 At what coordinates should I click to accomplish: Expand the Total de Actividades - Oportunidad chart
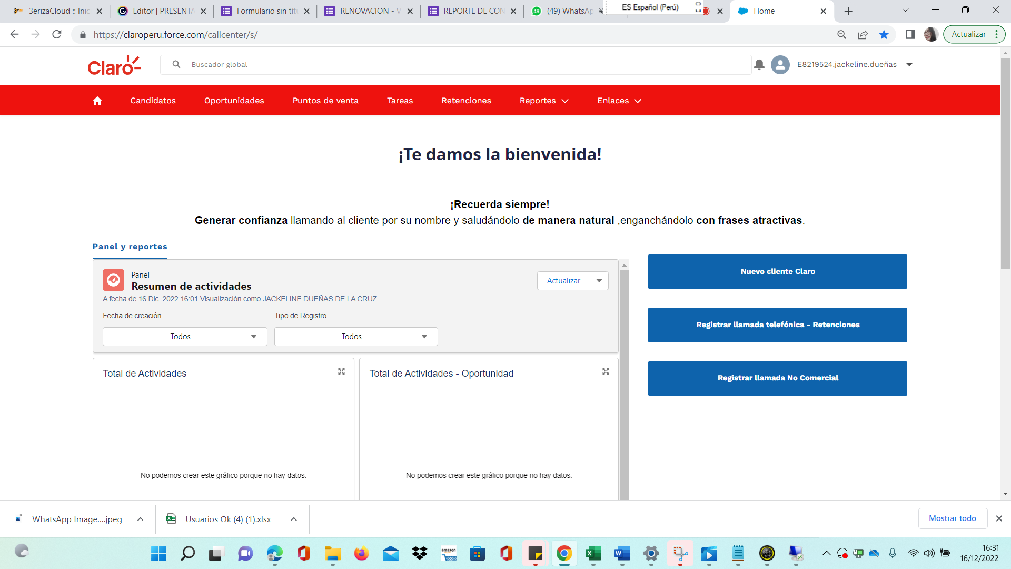606,371
